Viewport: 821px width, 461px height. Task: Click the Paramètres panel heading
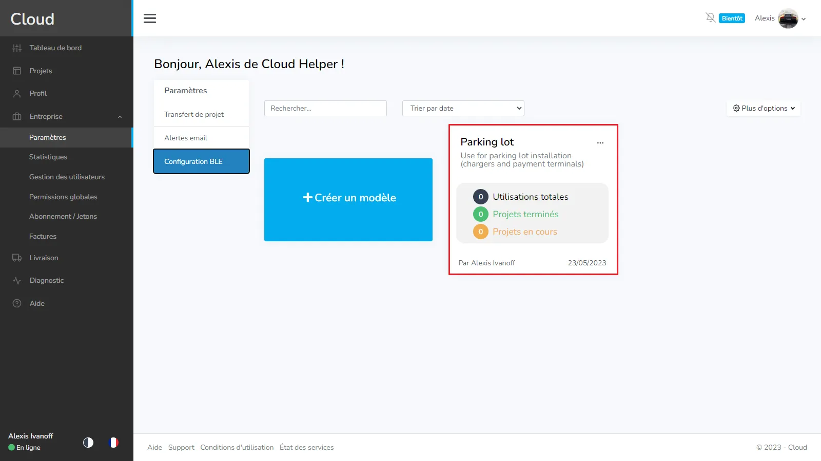click(x=186, y=90)
